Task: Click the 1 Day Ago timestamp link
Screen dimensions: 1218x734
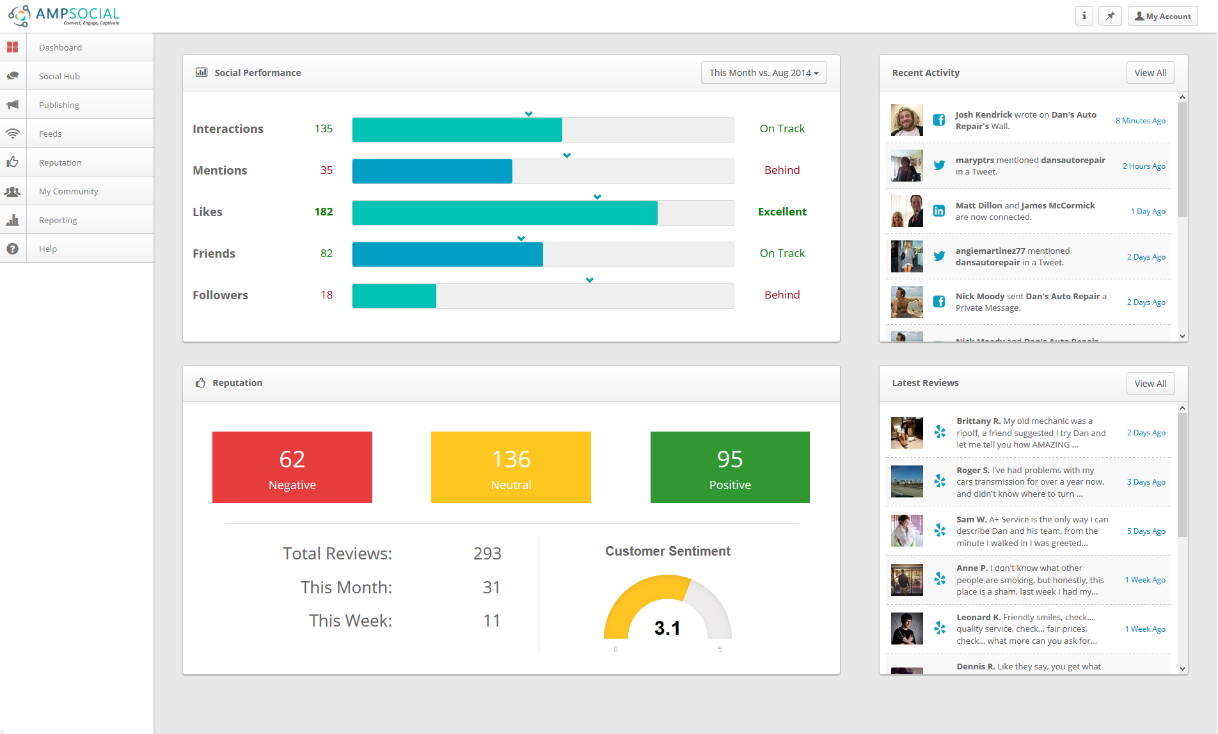Action: click(x=1148, y=212)
